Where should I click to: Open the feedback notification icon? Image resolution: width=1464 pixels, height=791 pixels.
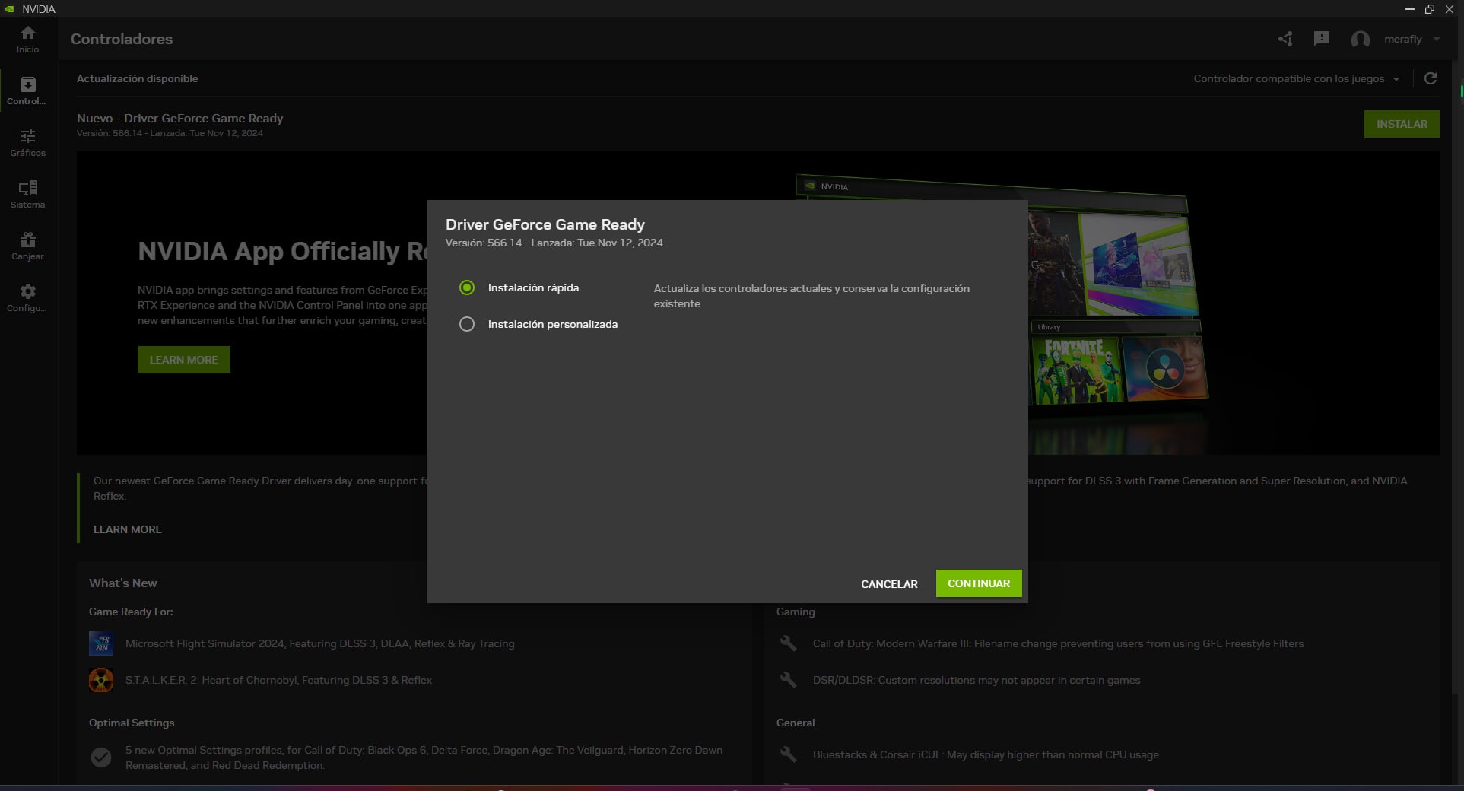(1322, 39)
